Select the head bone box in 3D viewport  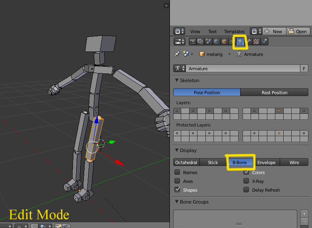tap(101, 44)
